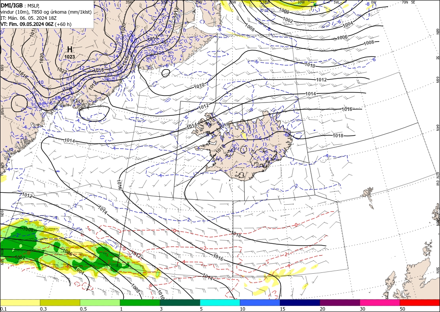This screenshot has width=440, height=312.
Task: Select the green 1 mm legend swatch
Action: click(140, 302)
